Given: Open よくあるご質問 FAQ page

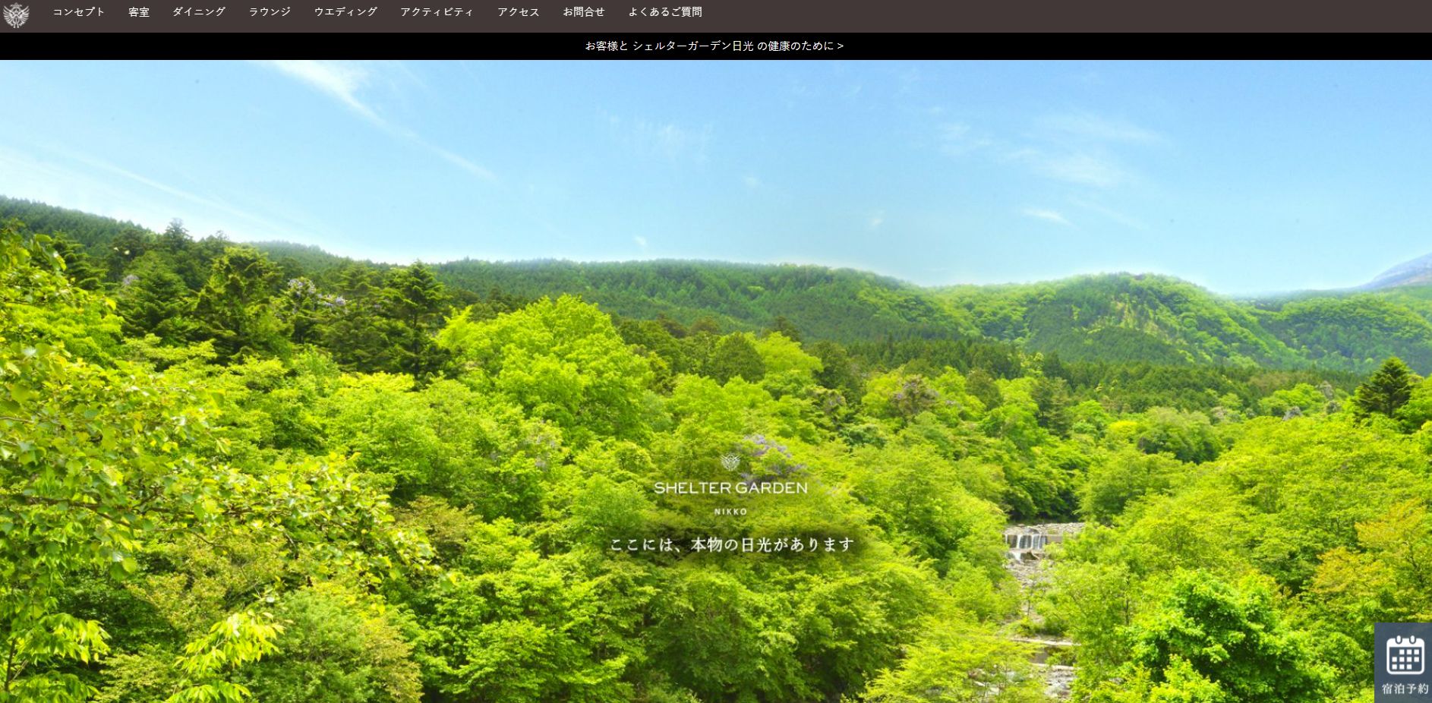Looking at the screenshot, I should (665, 12).
